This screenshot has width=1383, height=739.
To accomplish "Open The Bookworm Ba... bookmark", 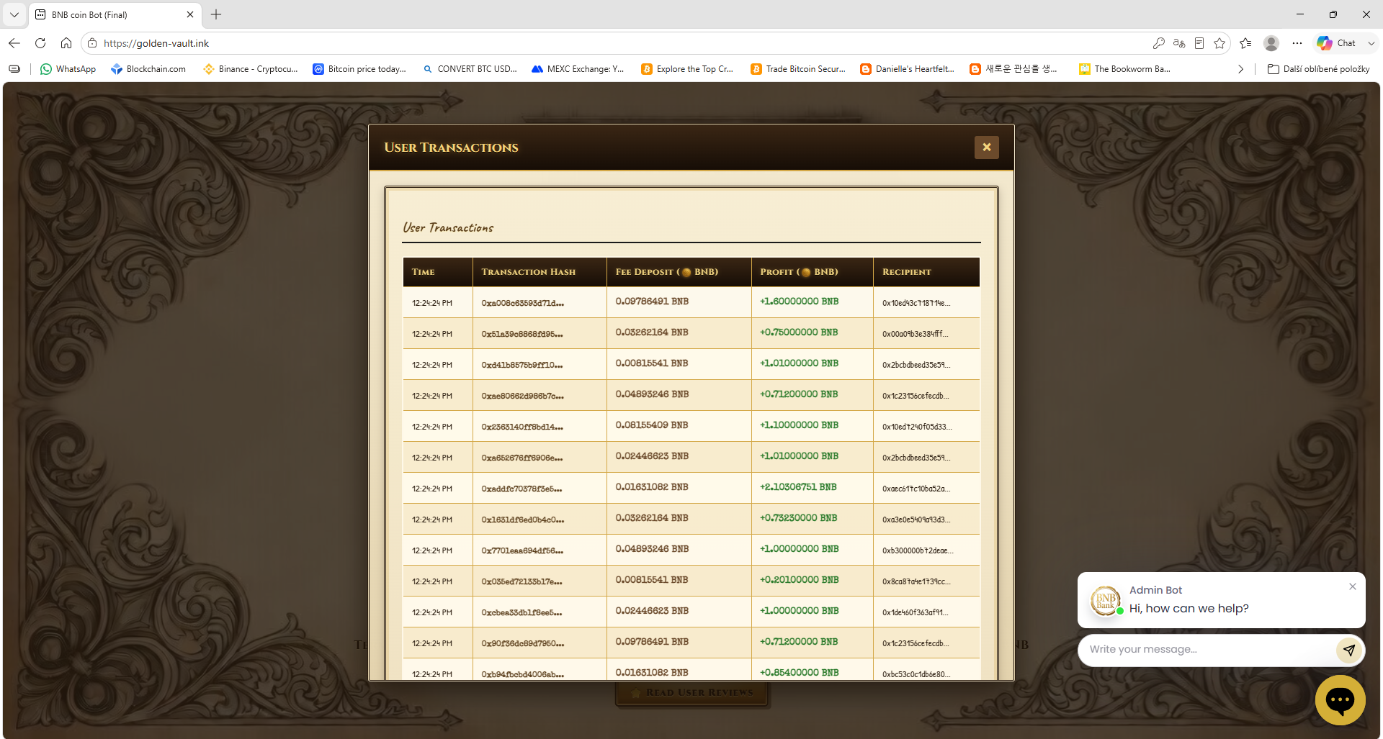I will [1124, 69].
